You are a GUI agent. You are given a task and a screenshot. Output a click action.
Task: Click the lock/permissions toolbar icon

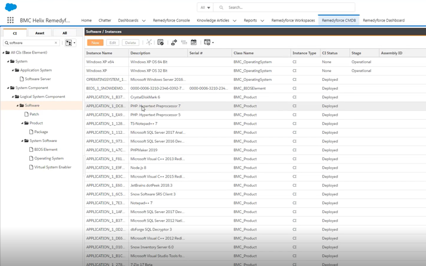[174, 42]
